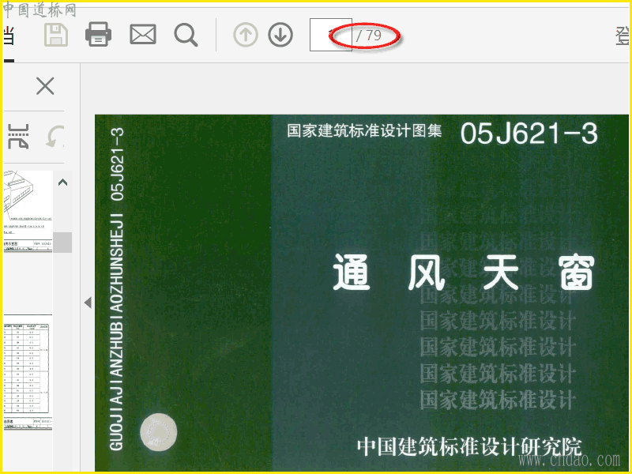The image size is (632, 474).
Task: Close the thumbnail side panel with X
Action: (45, 86)
